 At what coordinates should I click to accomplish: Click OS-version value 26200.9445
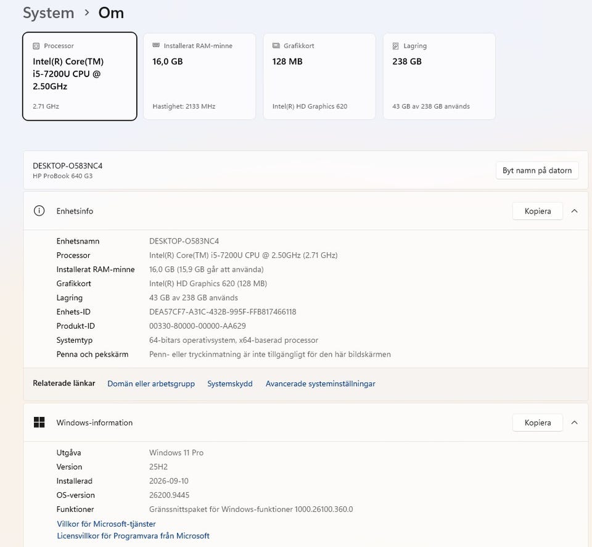coord(169,495)
